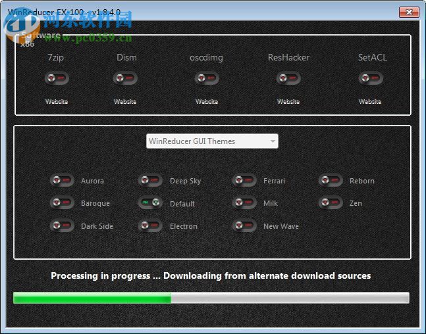426x334 pixels.
Task: Enable the Electron theme switch
Action: 150,226
